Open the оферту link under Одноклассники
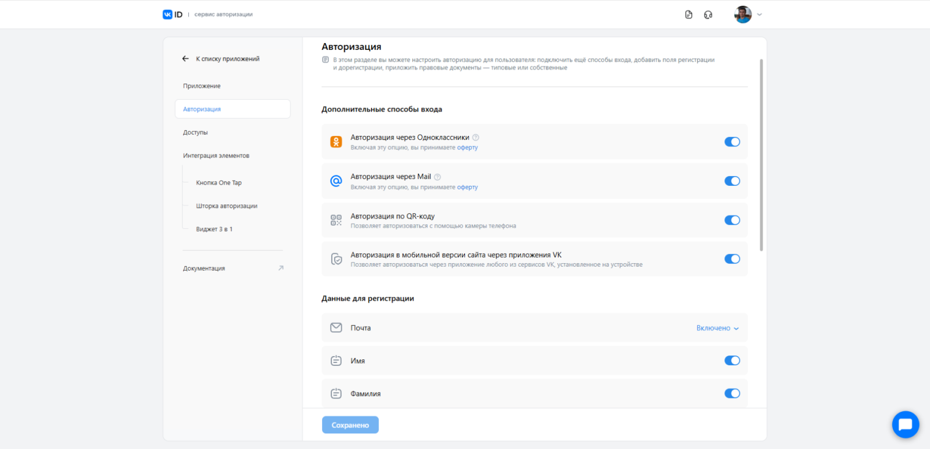 tap(467, 148)
